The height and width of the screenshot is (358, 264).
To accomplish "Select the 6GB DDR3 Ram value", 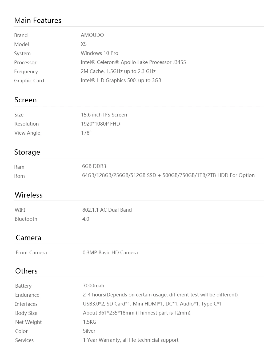I will pos(94,166).
